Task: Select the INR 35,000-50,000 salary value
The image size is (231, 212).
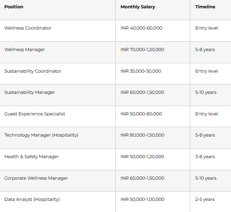Action: click(141, 71)
